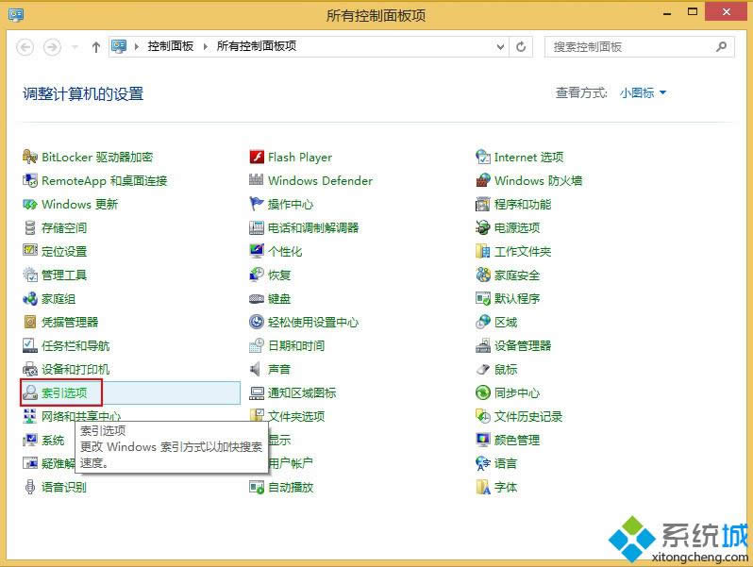Click the 个性化 icon
Screen dimensions: 753x567
click(257, 251)
